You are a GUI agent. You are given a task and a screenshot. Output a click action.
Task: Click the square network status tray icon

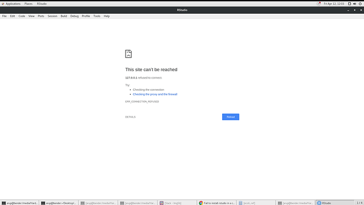(349, 4)
